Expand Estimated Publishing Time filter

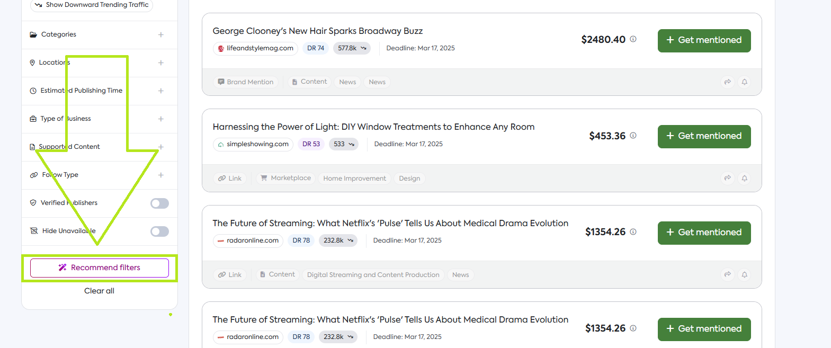[160, 91]
